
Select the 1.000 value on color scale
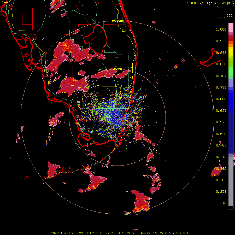point(221,29)
